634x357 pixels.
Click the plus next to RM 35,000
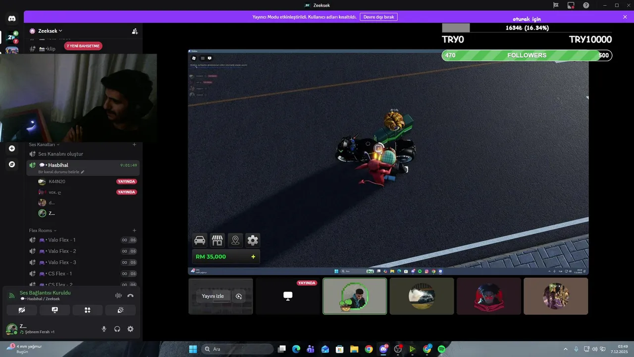(253, 257)
